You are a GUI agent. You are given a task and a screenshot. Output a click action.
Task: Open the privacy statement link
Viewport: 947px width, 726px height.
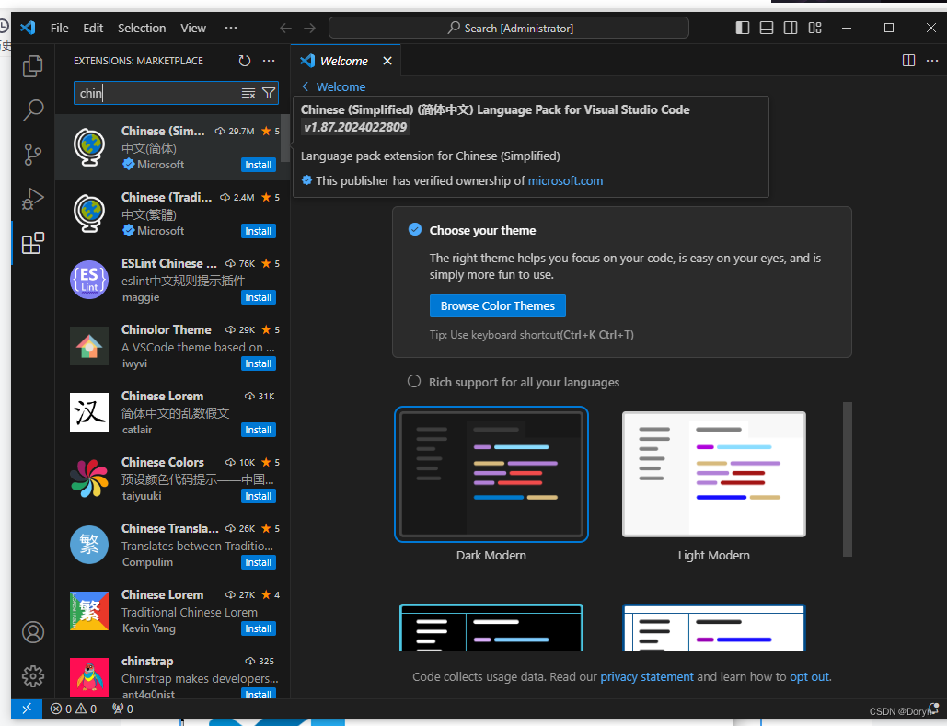coord(647,676)
